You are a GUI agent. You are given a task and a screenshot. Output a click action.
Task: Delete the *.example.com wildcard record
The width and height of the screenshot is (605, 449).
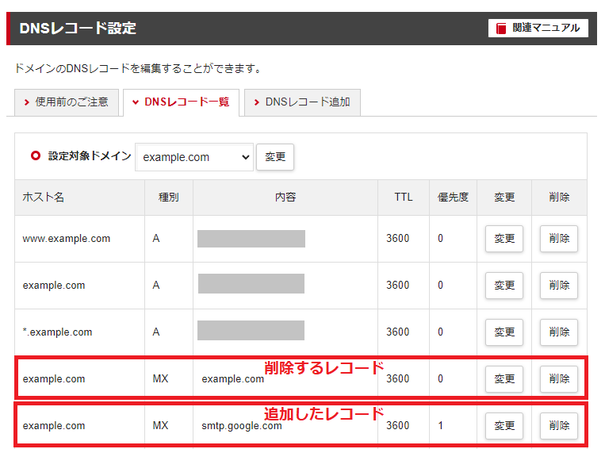pos(558,332)
